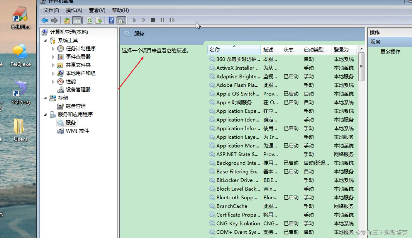412x238 pixels.
Task: Click the back navigation arrow
Action: (x=45, y=20)
